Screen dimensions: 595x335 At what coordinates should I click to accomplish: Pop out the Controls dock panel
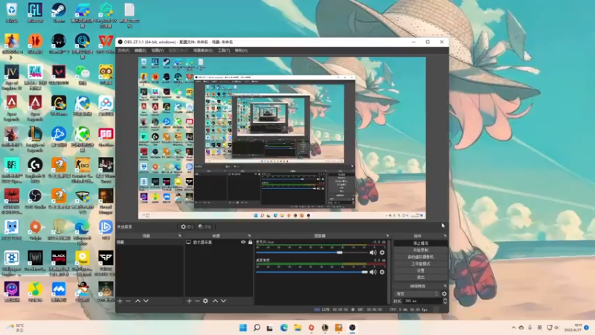coord(445,236)
